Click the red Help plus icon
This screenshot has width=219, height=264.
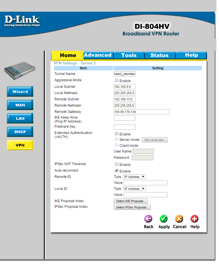click(194, 219)
